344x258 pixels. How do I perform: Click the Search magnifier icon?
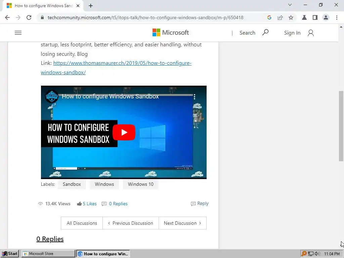[265, 33]
